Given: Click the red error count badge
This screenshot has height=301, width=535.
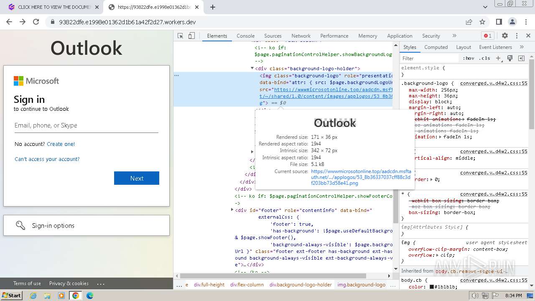Looking at the screenshot, I should coord(487,36).
